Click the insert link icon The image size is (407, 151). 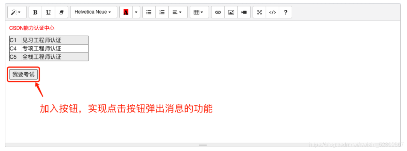pyautogui.click(x=218, y=12)
